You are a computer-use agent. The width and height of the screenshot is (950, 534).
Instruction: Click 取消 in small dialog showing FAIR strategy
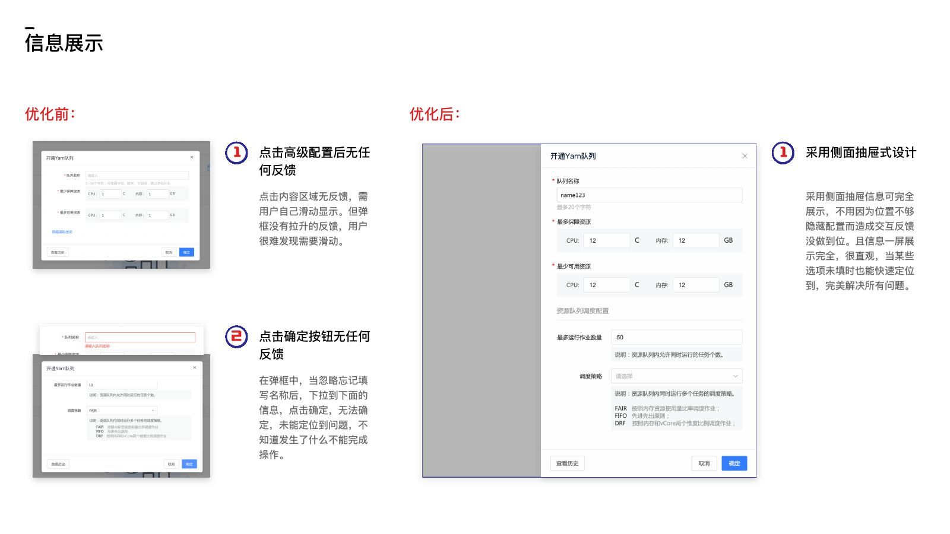[171, 464]
